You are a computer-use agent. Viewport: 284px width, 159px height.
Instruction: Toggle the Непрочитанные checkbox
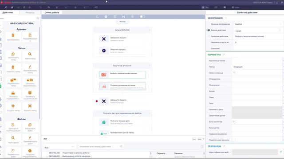click(234, 73)
